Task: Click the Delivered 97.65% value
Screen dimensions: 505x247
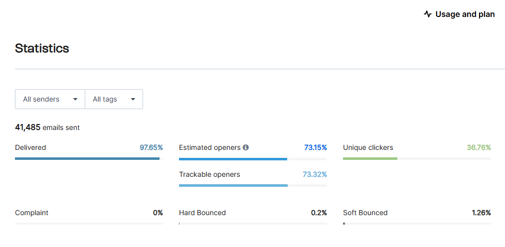Action: 151,147
